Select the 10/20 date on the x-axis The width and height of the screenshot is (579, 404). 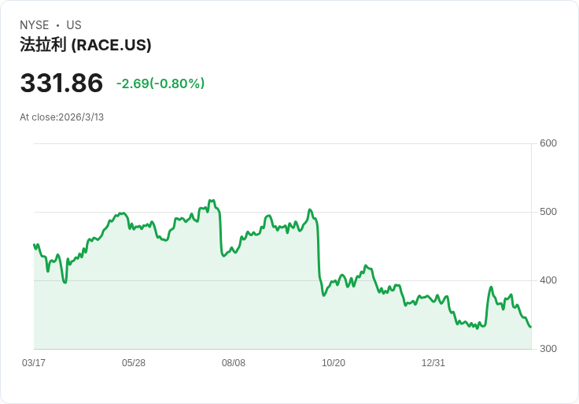coord(334,363)
